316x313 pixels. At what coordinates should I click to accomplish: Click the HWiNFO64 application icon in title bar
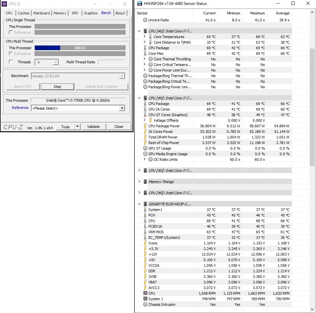point(140,3)
